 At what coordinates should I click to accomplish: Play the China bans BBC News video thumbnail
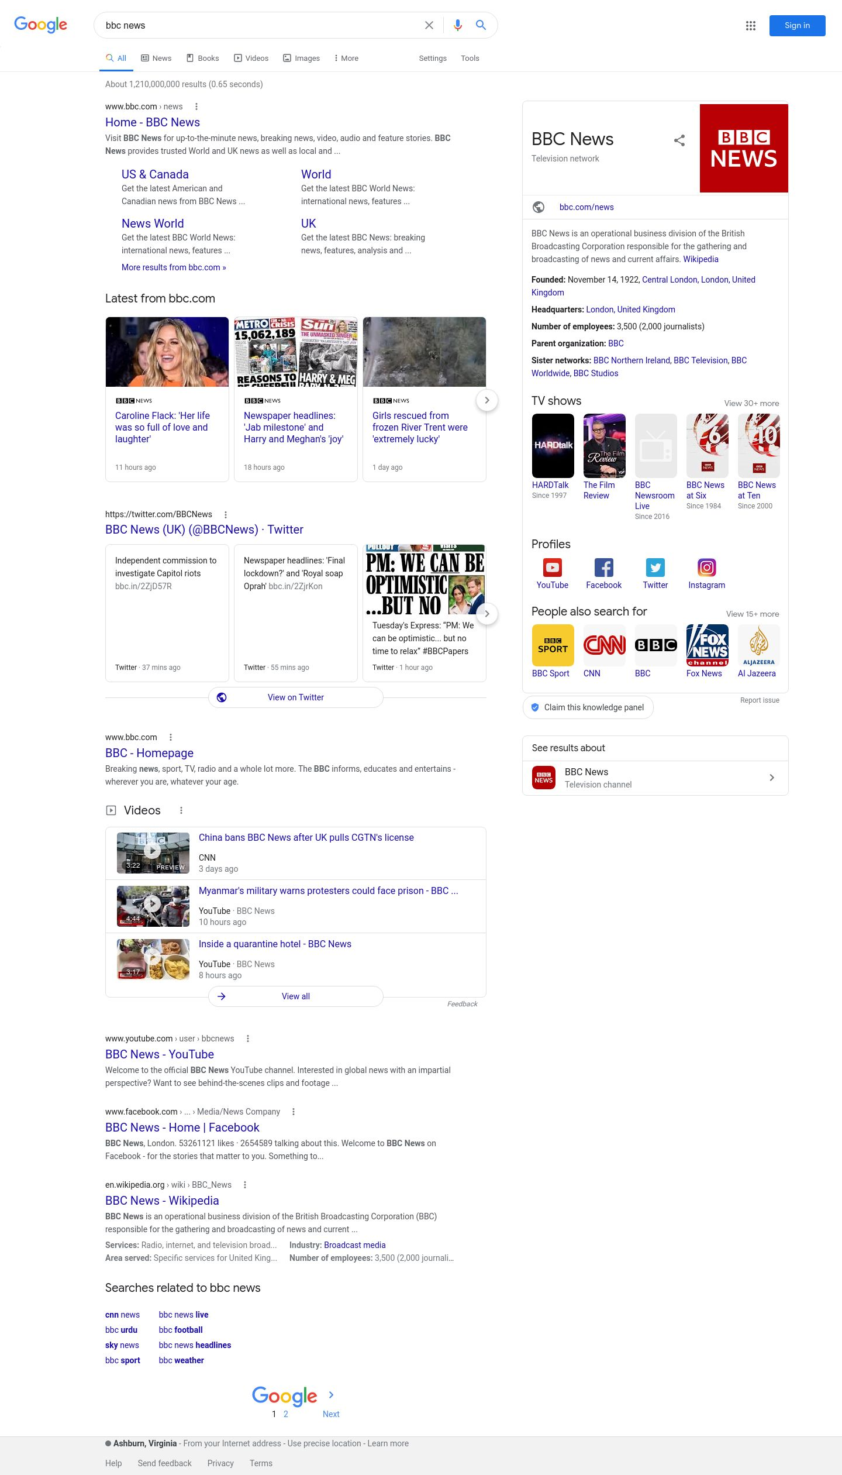(153, 853)
